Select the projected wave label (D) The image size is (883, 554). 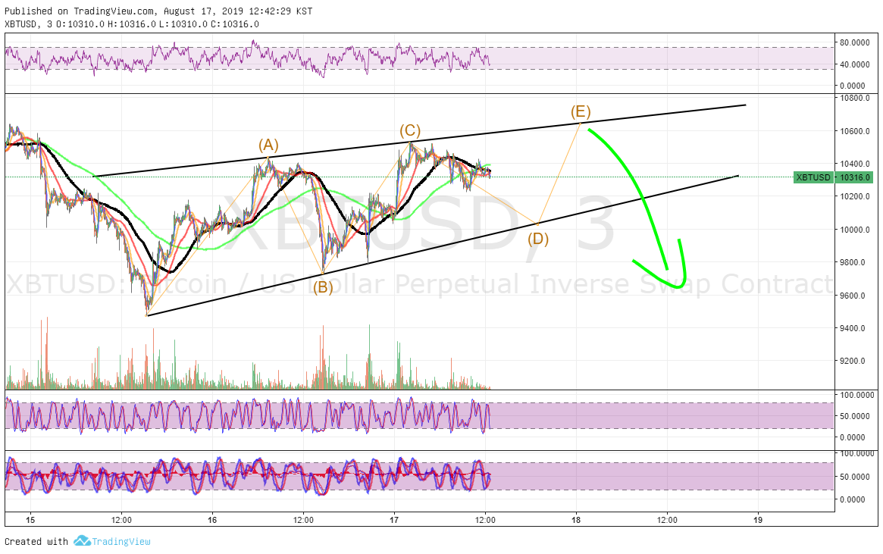coord(538,239)
